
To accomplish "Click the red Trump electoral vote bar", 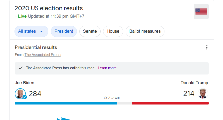I will pyautogui.click(x=170, y=103).
